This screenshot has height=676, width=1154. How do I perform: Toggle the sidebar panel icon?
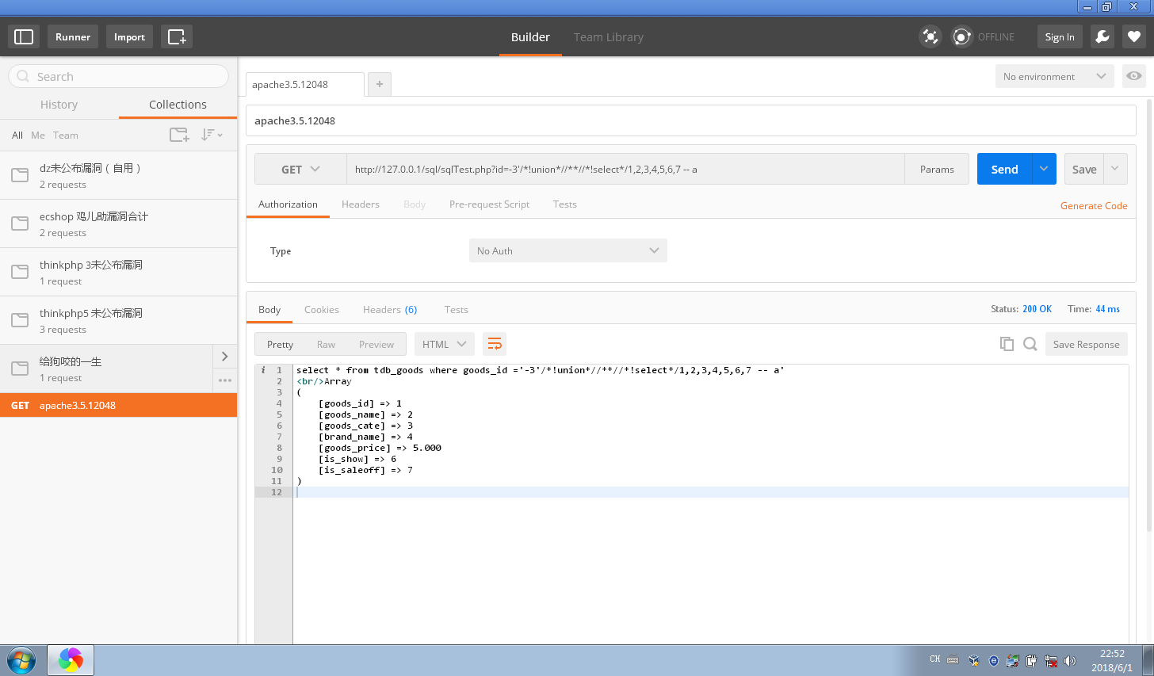point(24,36)
